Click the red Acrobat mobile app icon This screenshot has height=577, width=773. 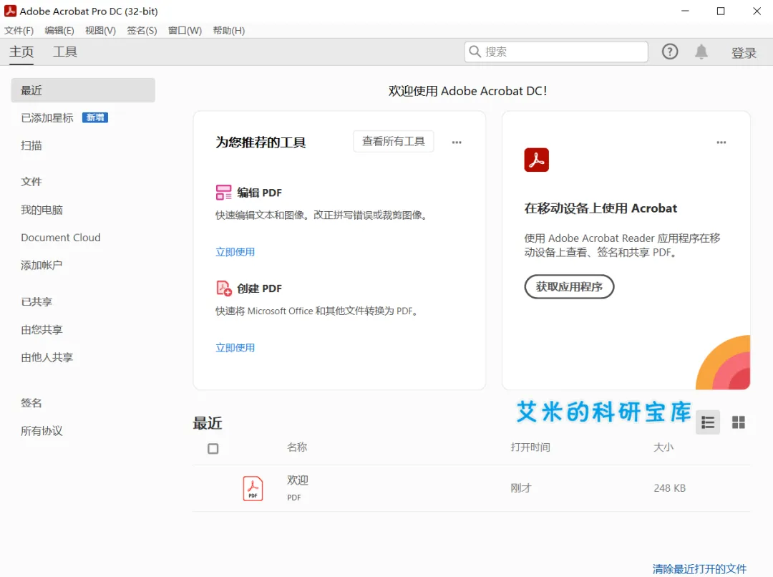click(x=536, y=160)
